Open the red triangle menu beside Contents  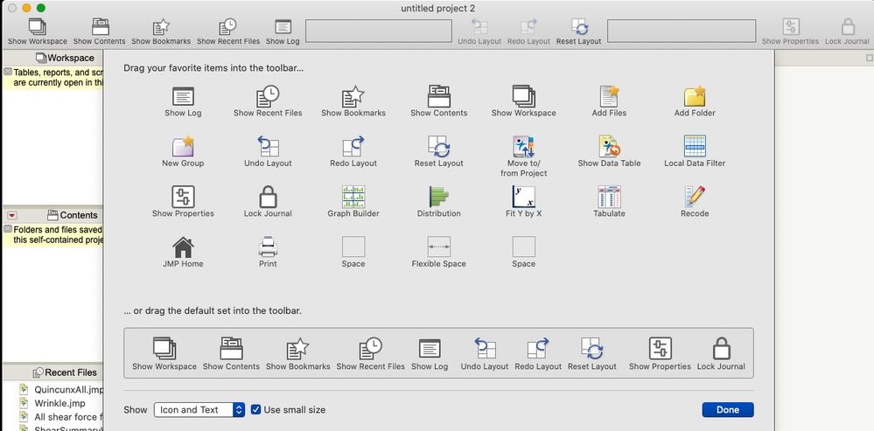click(12, 215)
